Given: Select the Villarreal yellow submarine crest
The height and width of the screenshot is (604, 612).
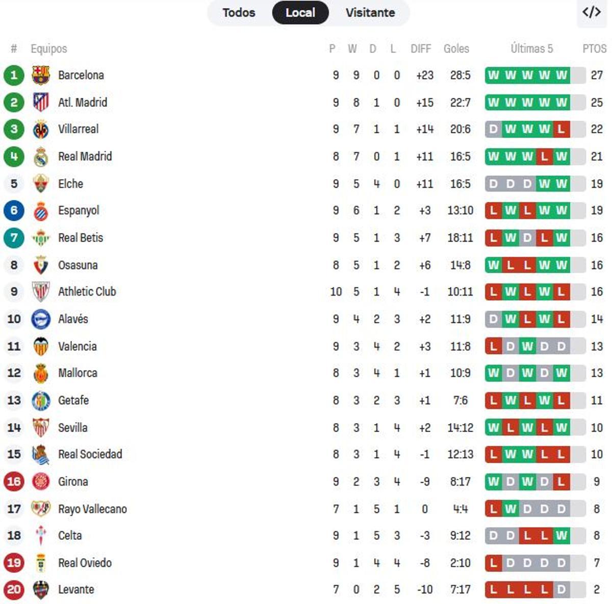Looking at the screenshot, I should click(41, 129).
